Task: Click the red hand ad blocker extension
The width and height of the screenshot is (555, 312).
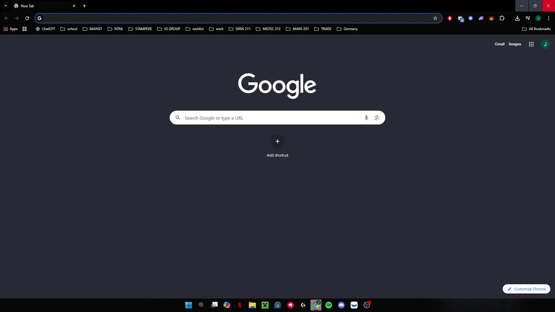Action: 450,18
